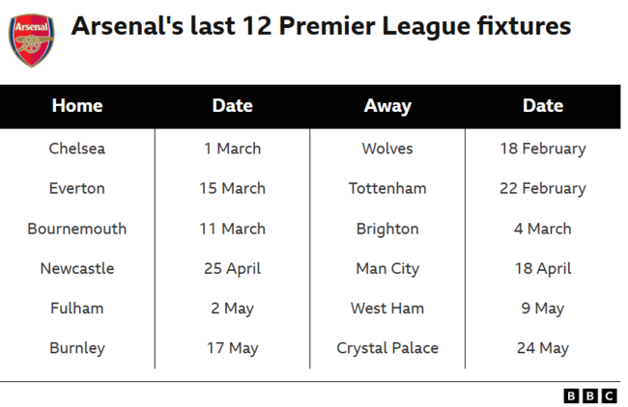Screen dimensions: 628x407
Task: Select the West Ham away fixture
Action: click(x=387, y=309)
